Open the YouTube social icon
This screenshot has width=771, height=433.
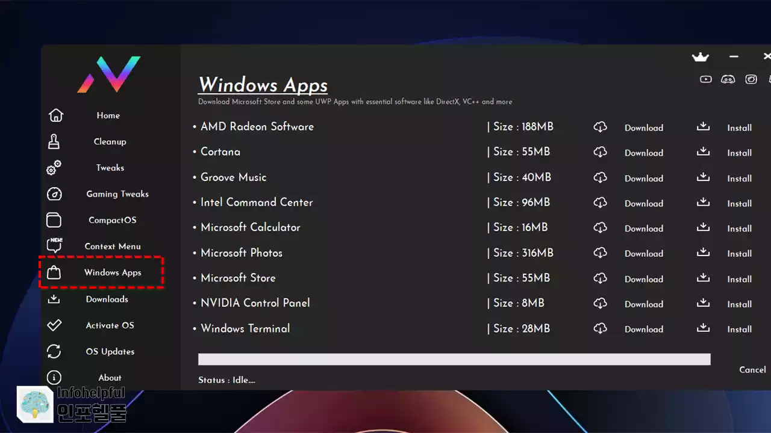tap(706, 79)
